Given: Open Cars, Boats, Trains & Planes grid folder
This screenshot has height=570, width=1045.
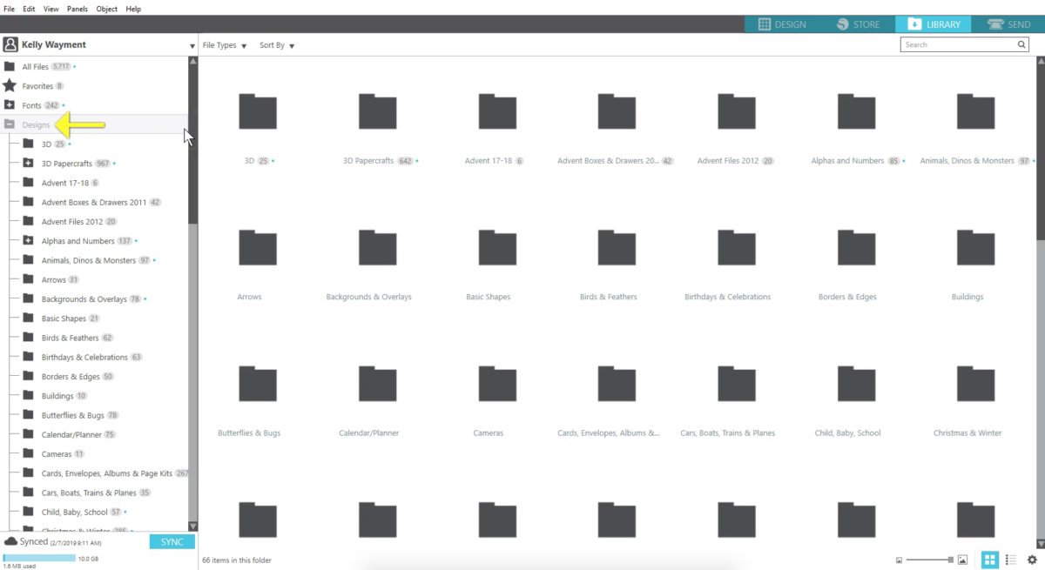Looking at the screenshot, I should pos(737,383).
